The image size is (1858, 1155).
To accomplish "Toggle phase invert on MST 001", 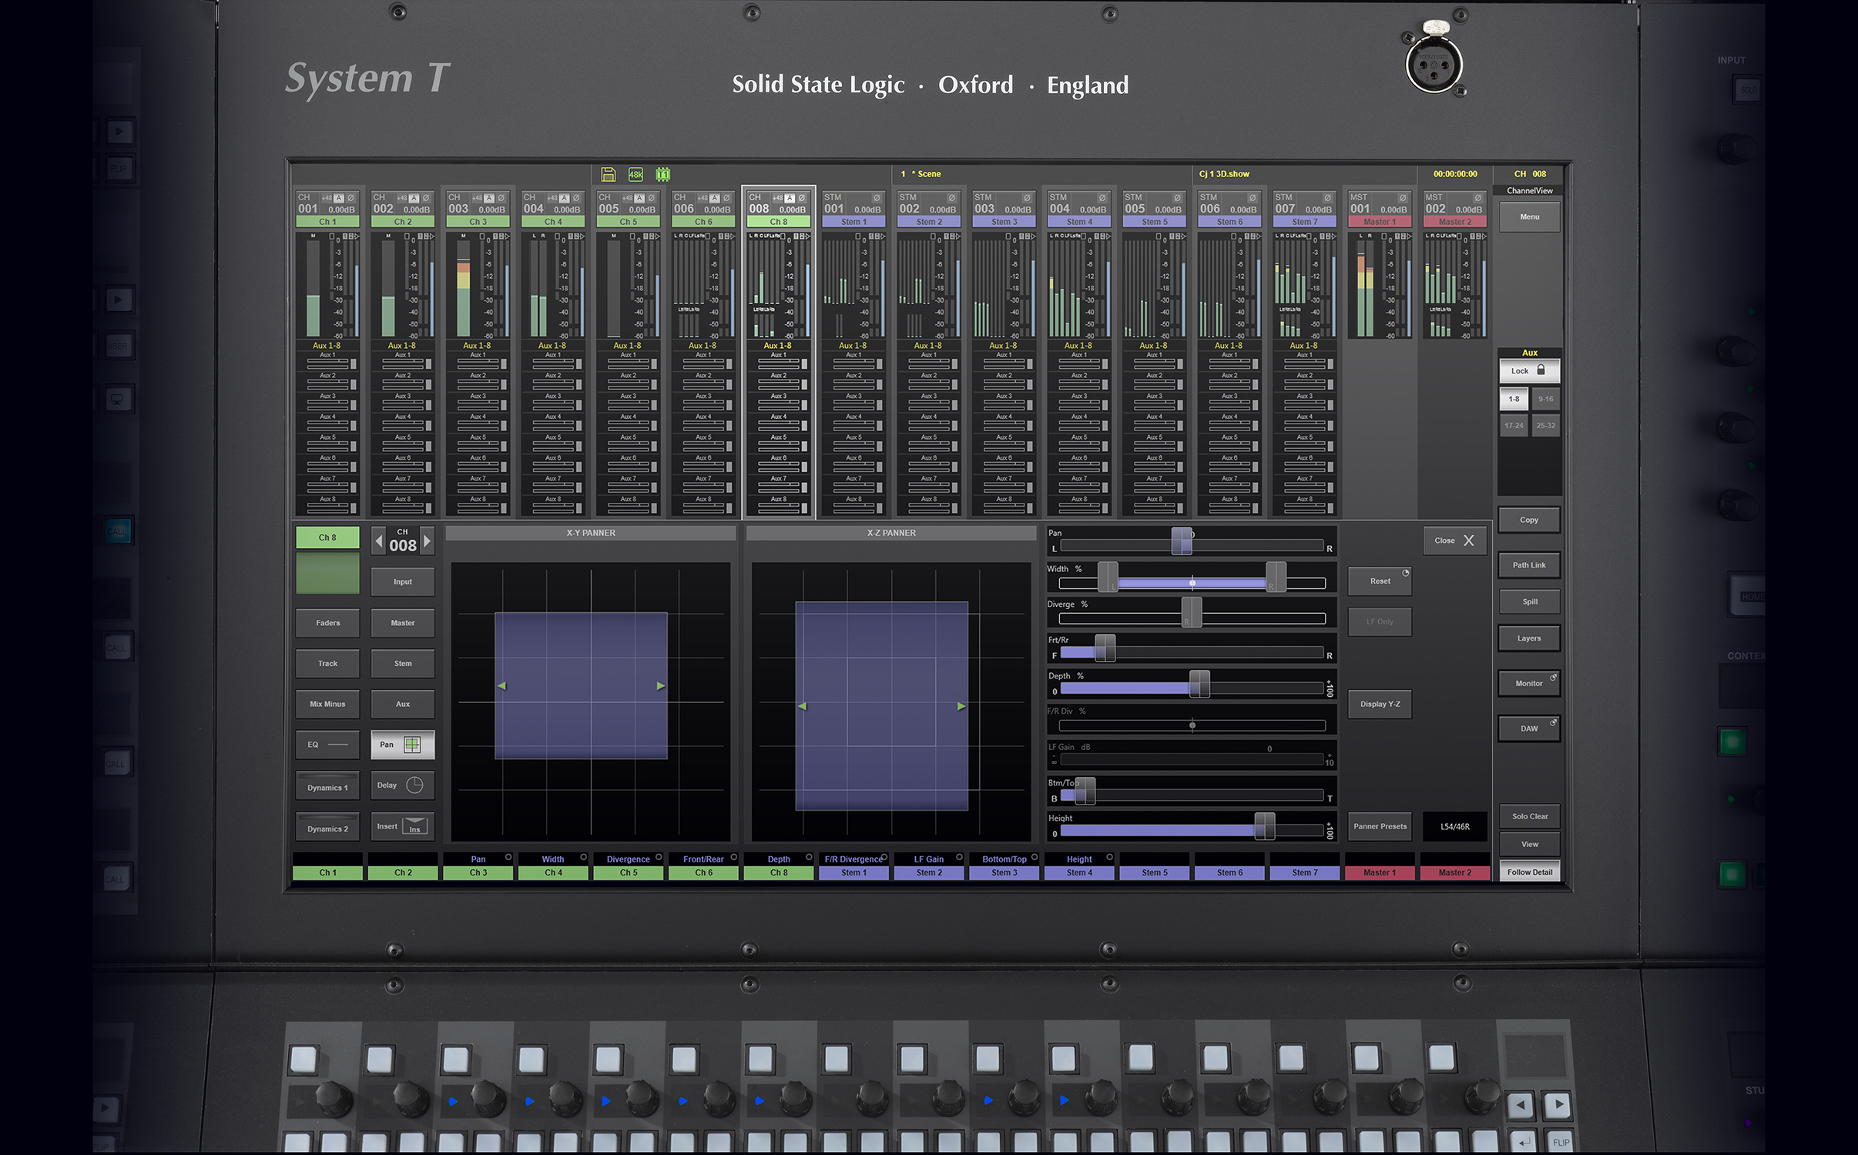I will [x=1403, y=198].
